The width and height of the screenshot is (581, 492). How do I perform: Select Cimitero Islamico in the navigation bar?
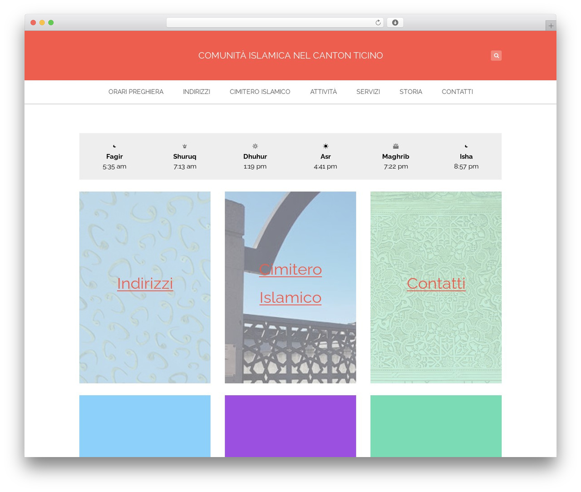260,92
